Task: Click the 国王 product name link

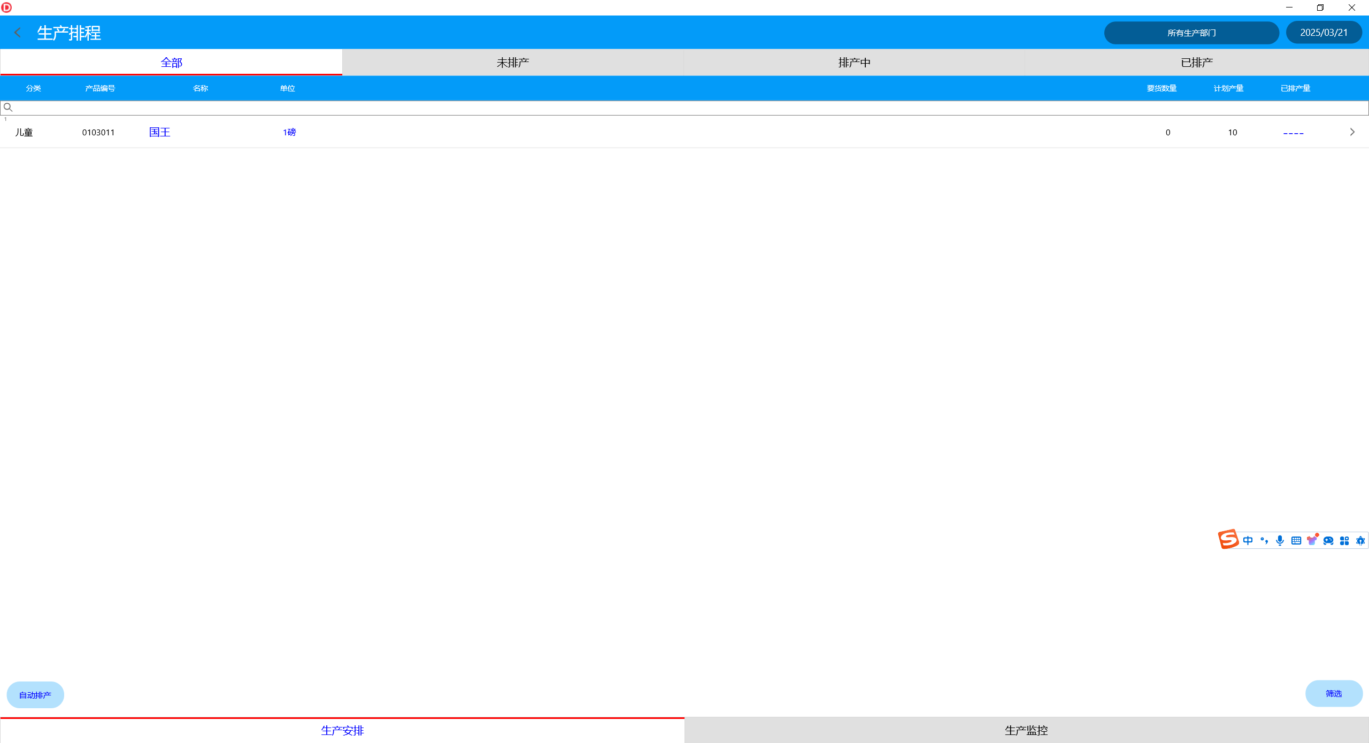Action: coord(159,132)
